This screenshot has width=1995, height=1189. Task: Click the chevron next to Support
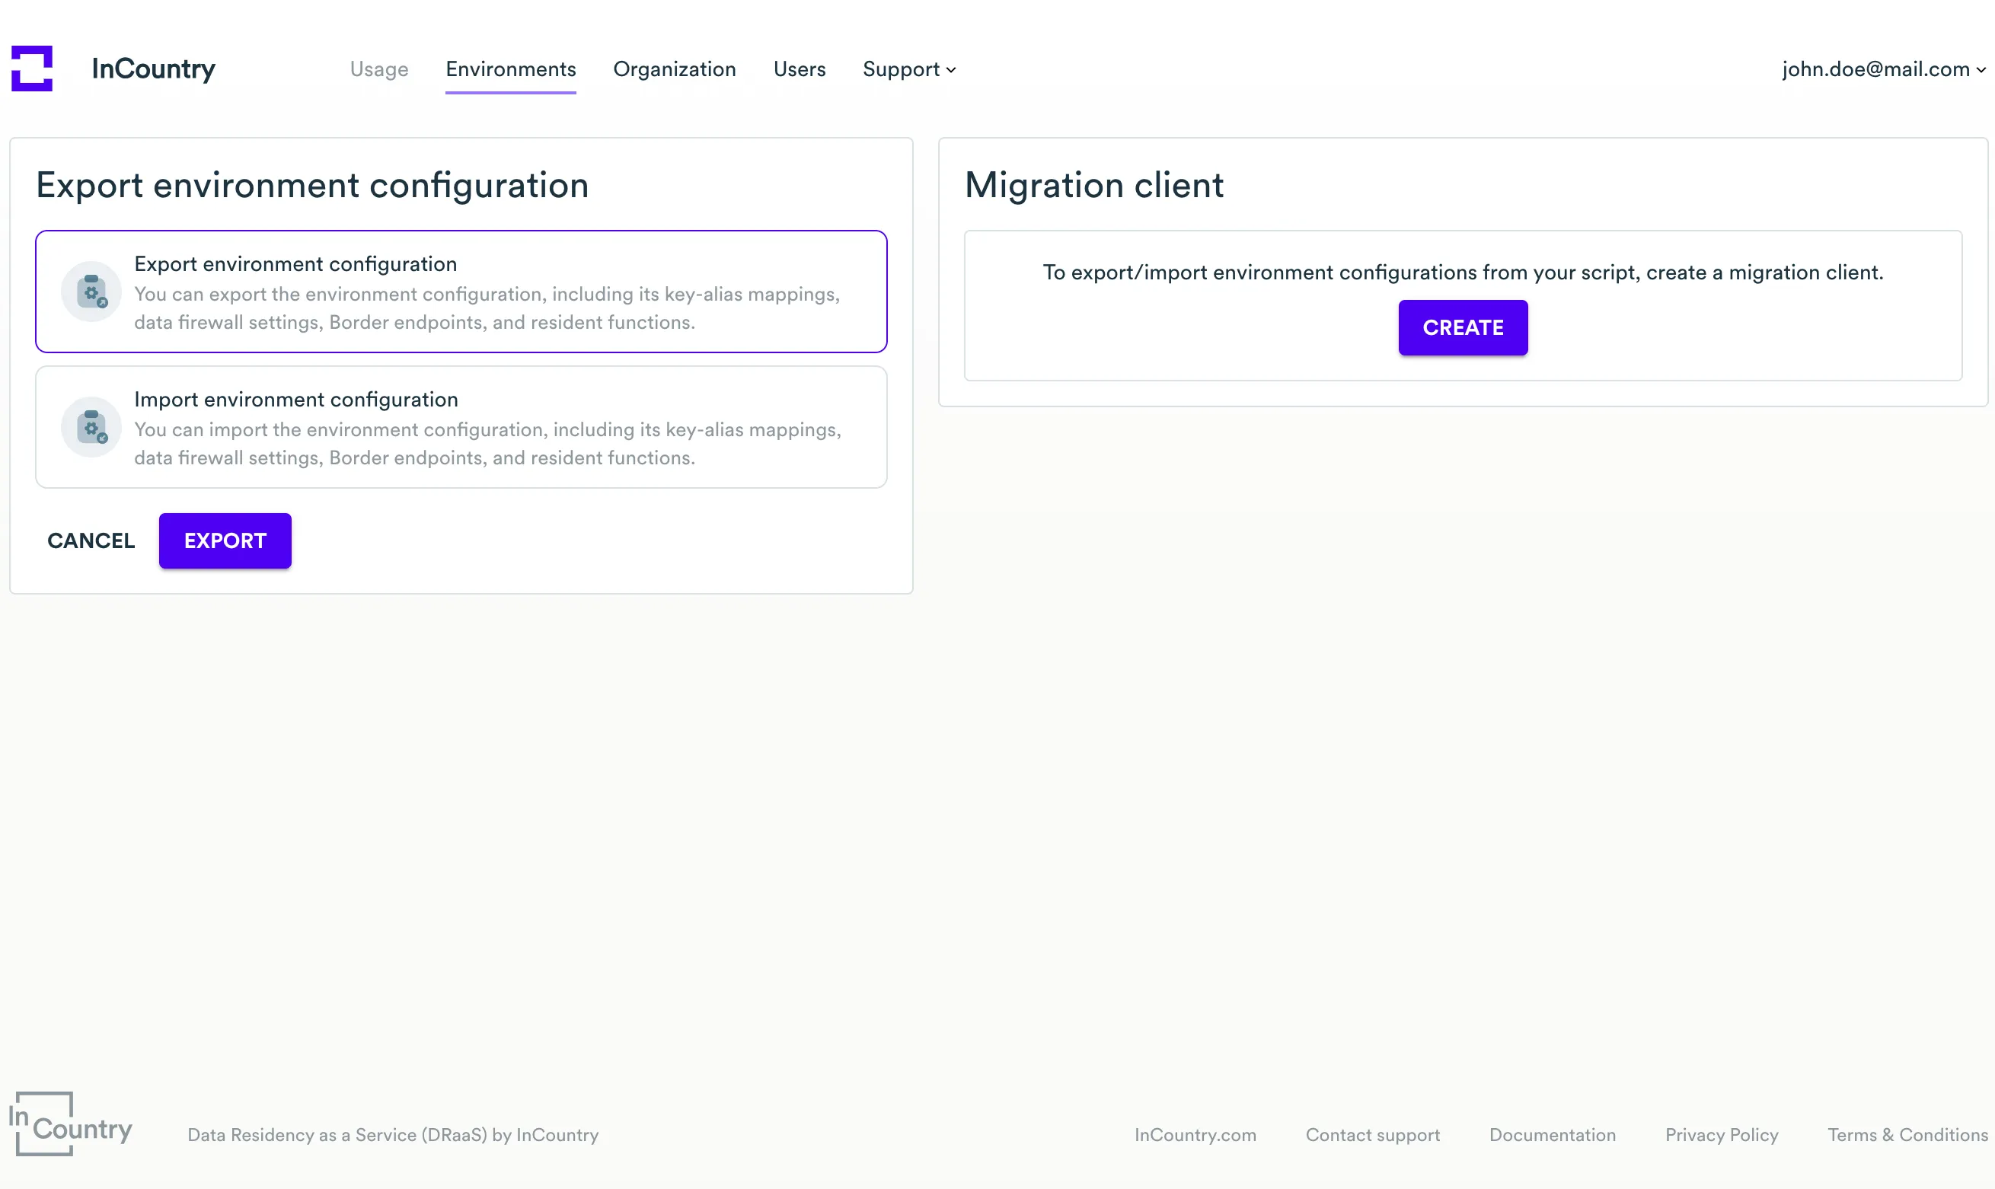pyautogui.click(x=952, y=71)
